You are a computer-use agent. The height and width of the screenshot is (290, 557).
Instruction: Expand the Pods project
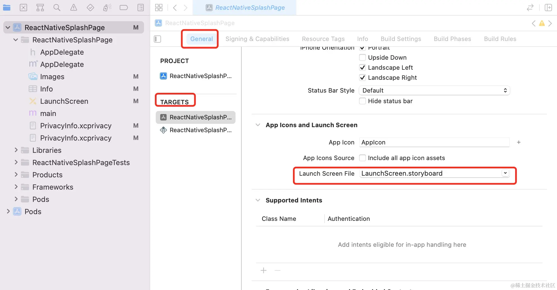8,212
